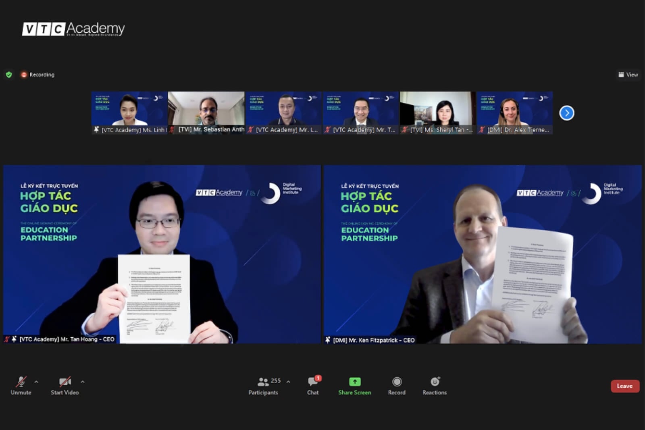Select Ms. Linh's video thumbnail
This screenshot has height=430, width=645.
coord(129,110)
